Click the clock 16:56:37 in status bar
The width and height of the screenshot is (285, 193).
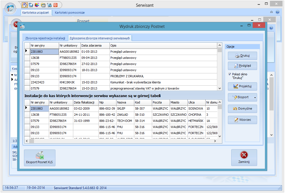11,188
